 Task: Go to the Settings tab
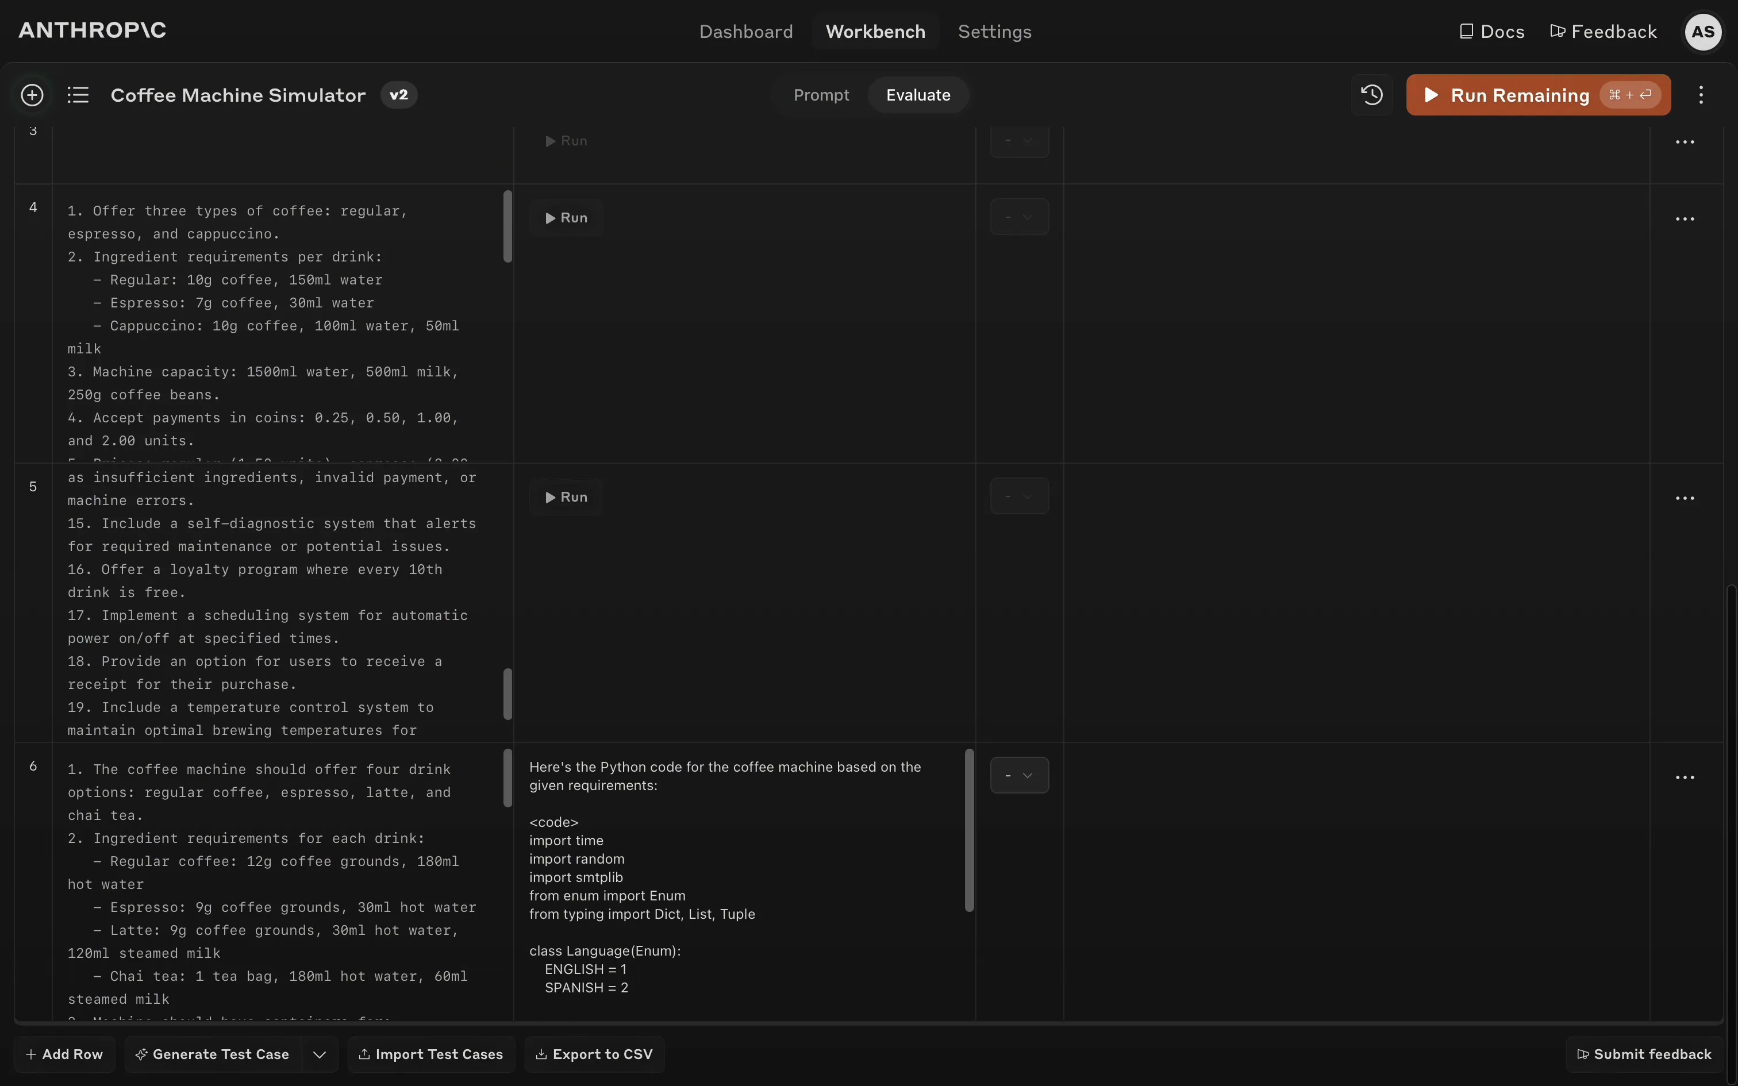tap(994, 32)
